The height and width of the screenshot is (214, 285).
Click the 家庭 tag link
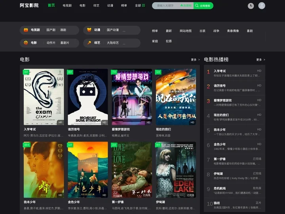pos(155,41)
